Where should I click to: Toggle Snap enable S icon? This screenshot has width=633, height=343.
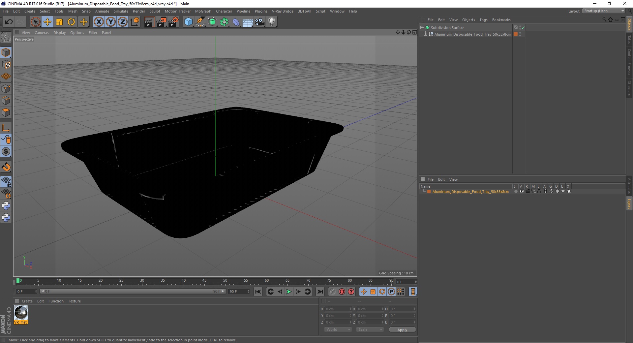[x=6, y=151]
